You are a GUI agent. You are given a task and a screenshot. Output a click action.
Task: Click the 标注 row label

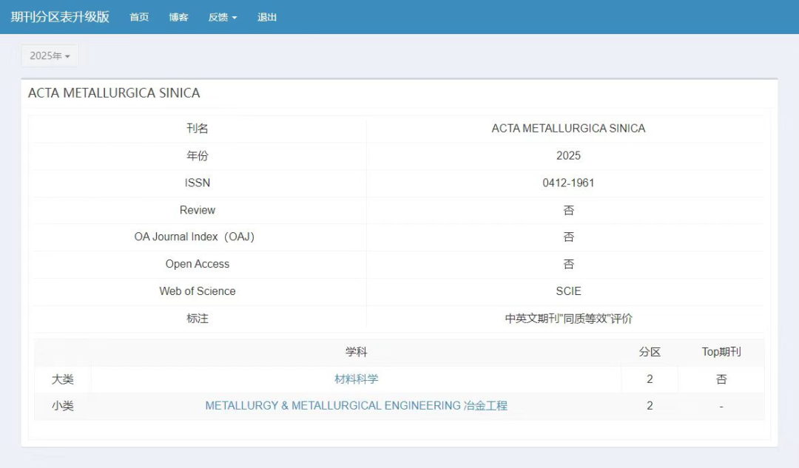[x=198, y=319]
